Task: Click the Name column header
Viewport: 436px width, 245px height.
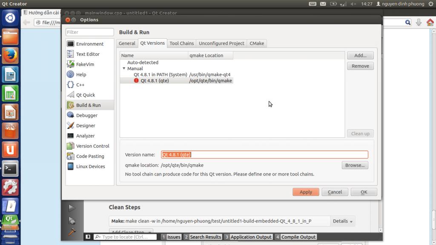Action: click(154, 55)
